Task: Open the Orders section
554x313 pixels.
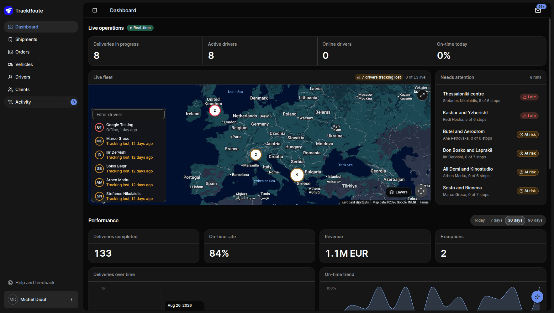Action: 41,52
